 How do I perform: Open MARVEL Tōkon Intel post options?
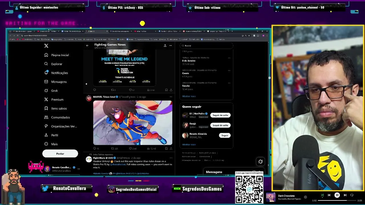tap(171, 97)
